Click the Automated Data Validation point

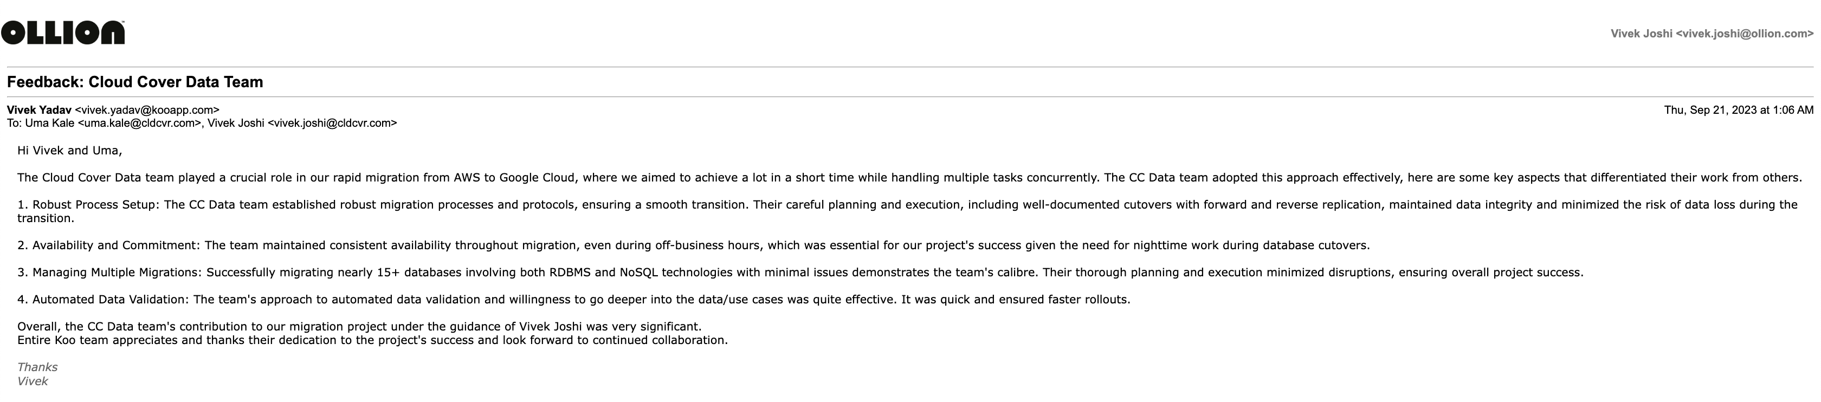(110, 300)
